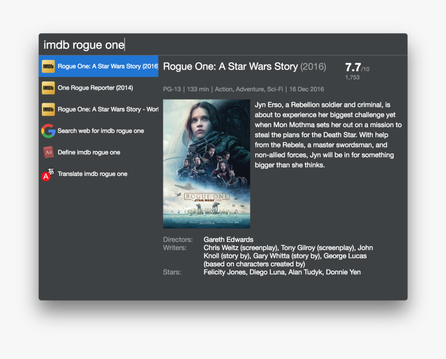Screen dimensions: 446x359
Task: Click the 133 min runtime text
Action: point(198,89)
